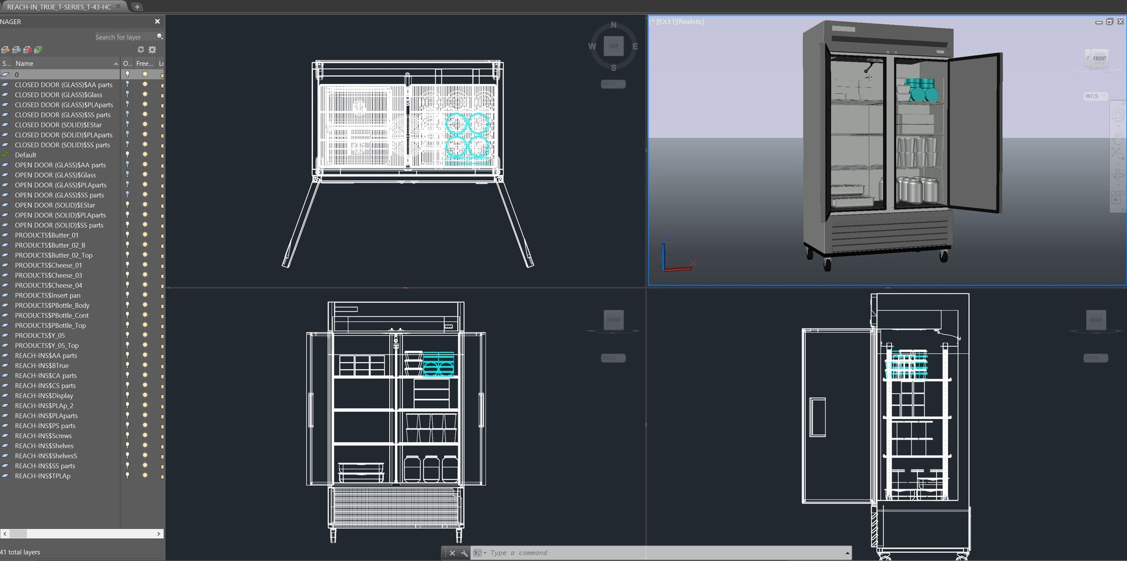The width and height of the screenshot is (1127, 561).
Task: Click [OLE1] view controls menu
Action: 667,22
